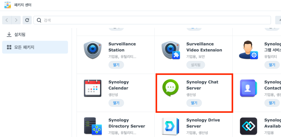This screenshot has width=281, height=137.
Task: Open the Synology Contacts purple icon
Action: pyautogui.click(x=248, y=88)
